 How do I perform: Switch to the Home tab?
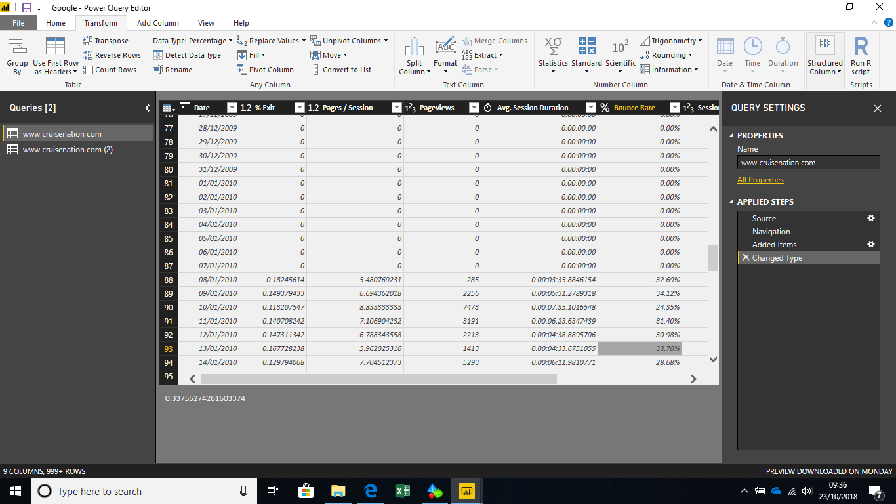[56, 23]
